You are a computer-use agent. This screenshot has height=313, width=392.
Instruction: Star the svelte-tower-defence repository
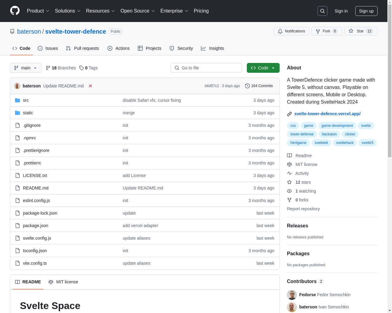point(361,31)
